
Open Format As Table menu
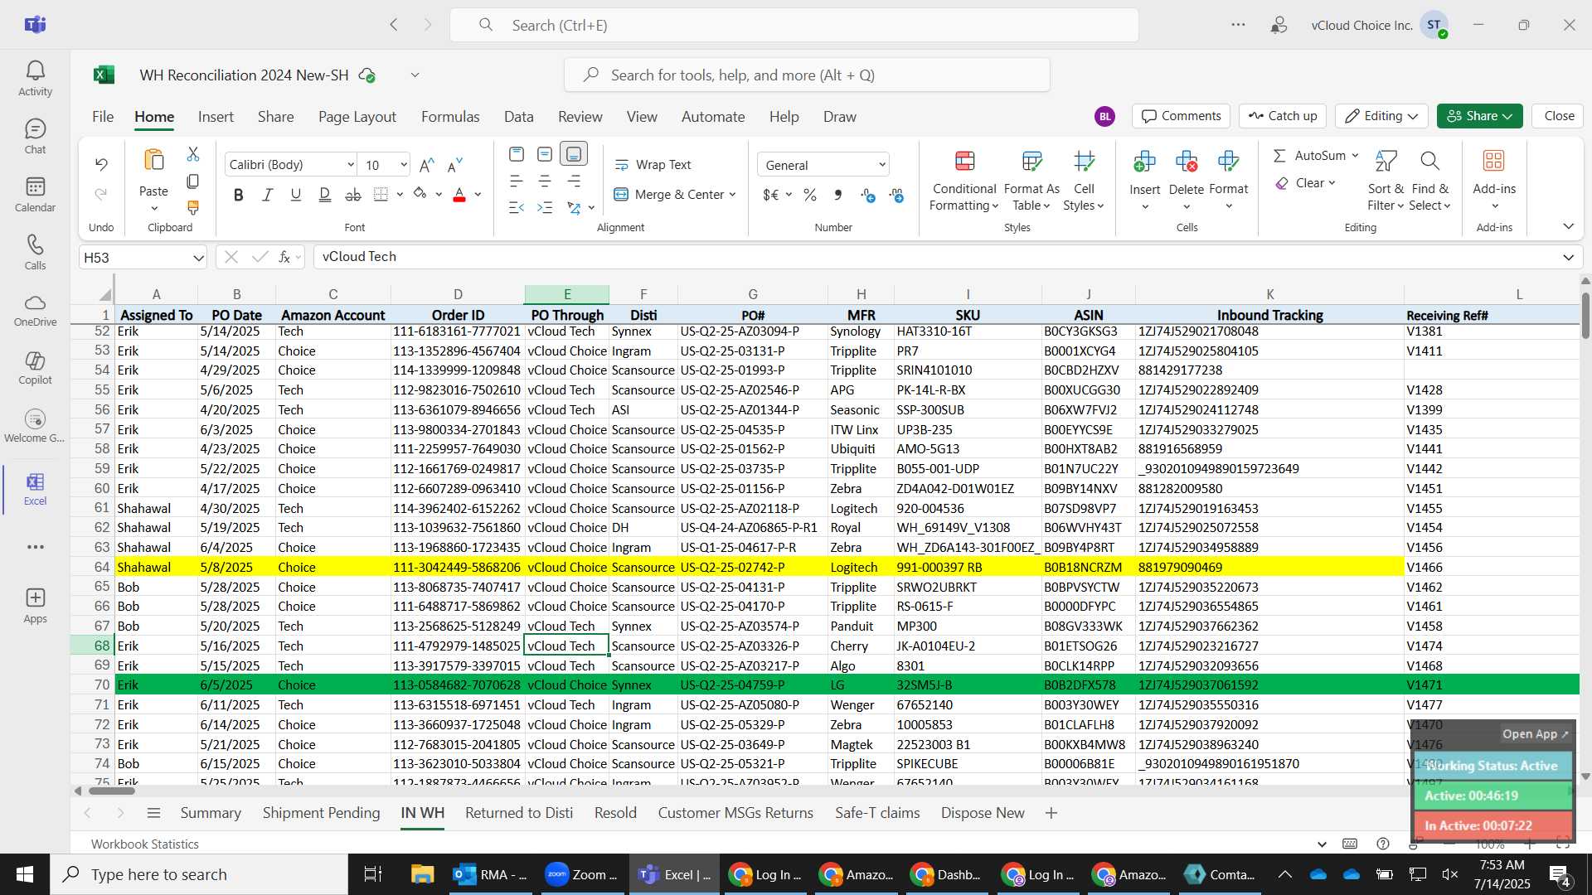(1031, 181)
